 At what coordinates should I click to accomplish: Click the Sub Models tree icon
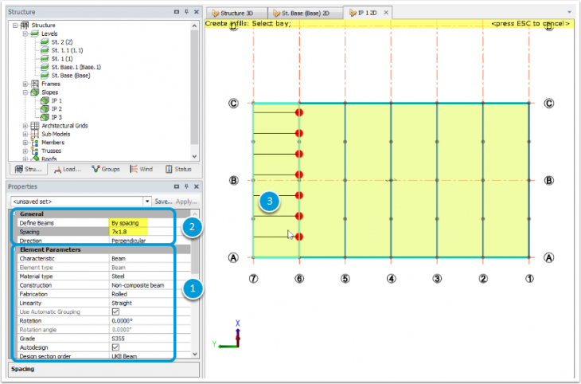pos(34,134)
